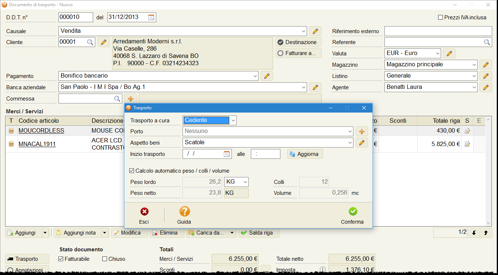Search Commessa with the magnifier icon
This screenshot has width=498, height=275.
click(x=117, y=99)
